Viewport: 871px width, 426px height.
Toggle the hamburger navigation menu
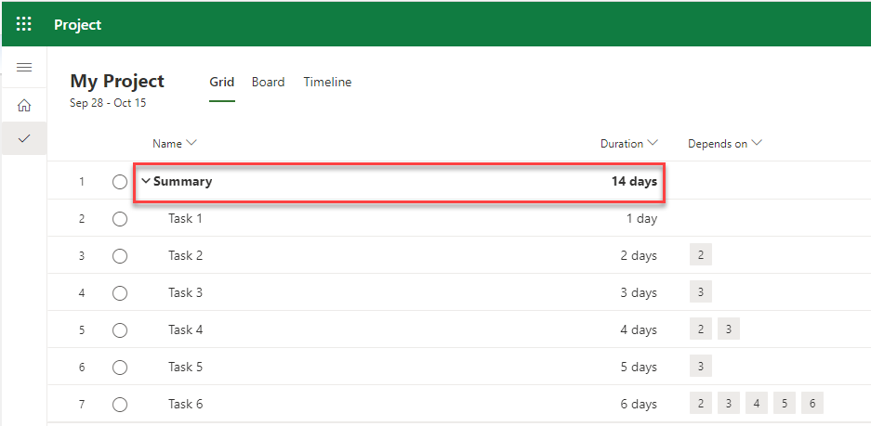click(x=24, y=68)
